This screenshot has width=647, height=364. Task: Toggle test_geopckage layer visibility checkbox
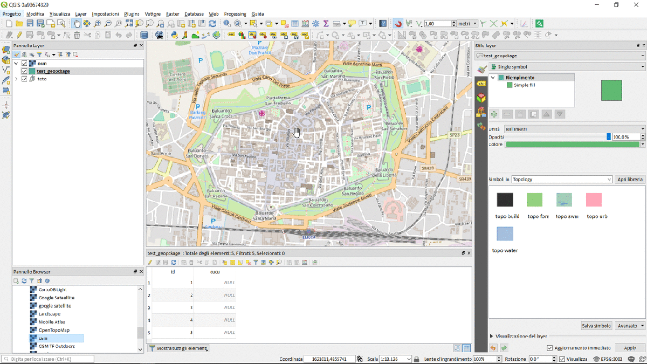click(24, 71)
